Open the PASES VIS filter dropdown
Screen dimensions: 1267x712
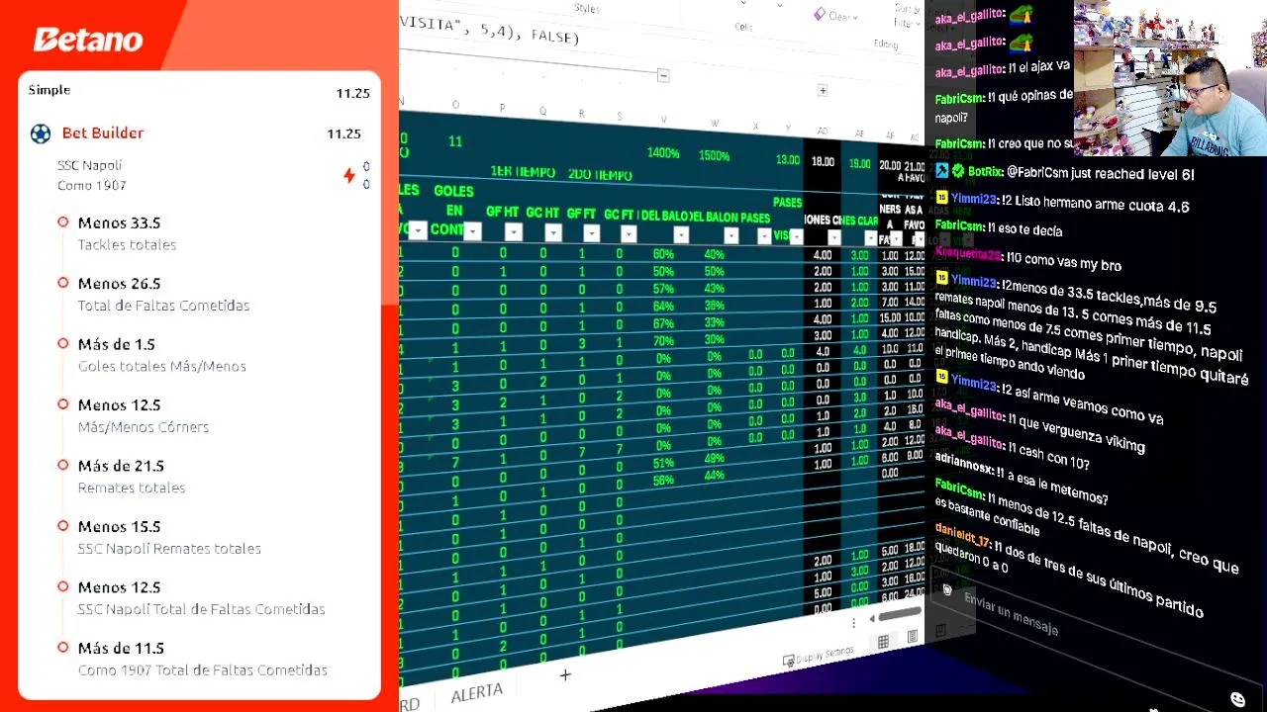click(796, 236)
